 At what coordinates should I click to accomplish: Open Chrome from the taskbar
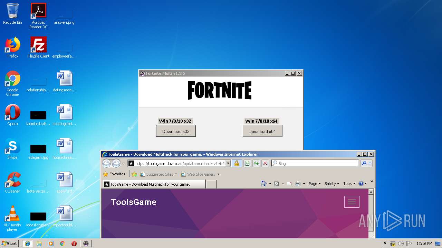click(x=63, y=244)
